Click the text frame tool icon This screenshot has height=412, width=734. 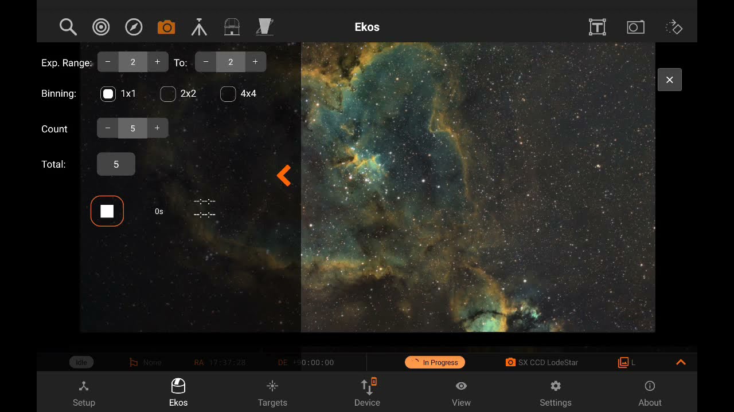[598, 27]
